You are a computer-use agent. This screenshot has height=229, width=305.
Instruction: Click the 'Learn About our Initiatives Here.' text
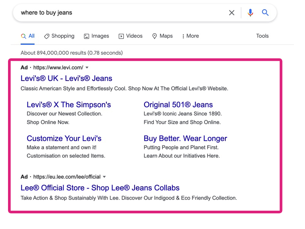[x=182, y=156]
